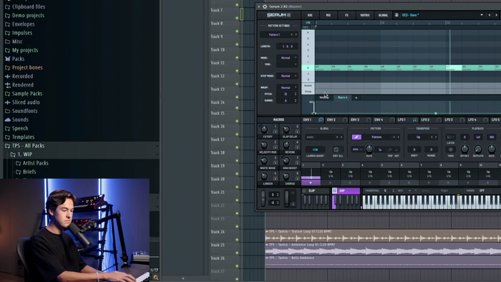Viewport: 501px width, 282px height.
Task: Click the Sounds cloud folder icon
Action: coord(7,120)
